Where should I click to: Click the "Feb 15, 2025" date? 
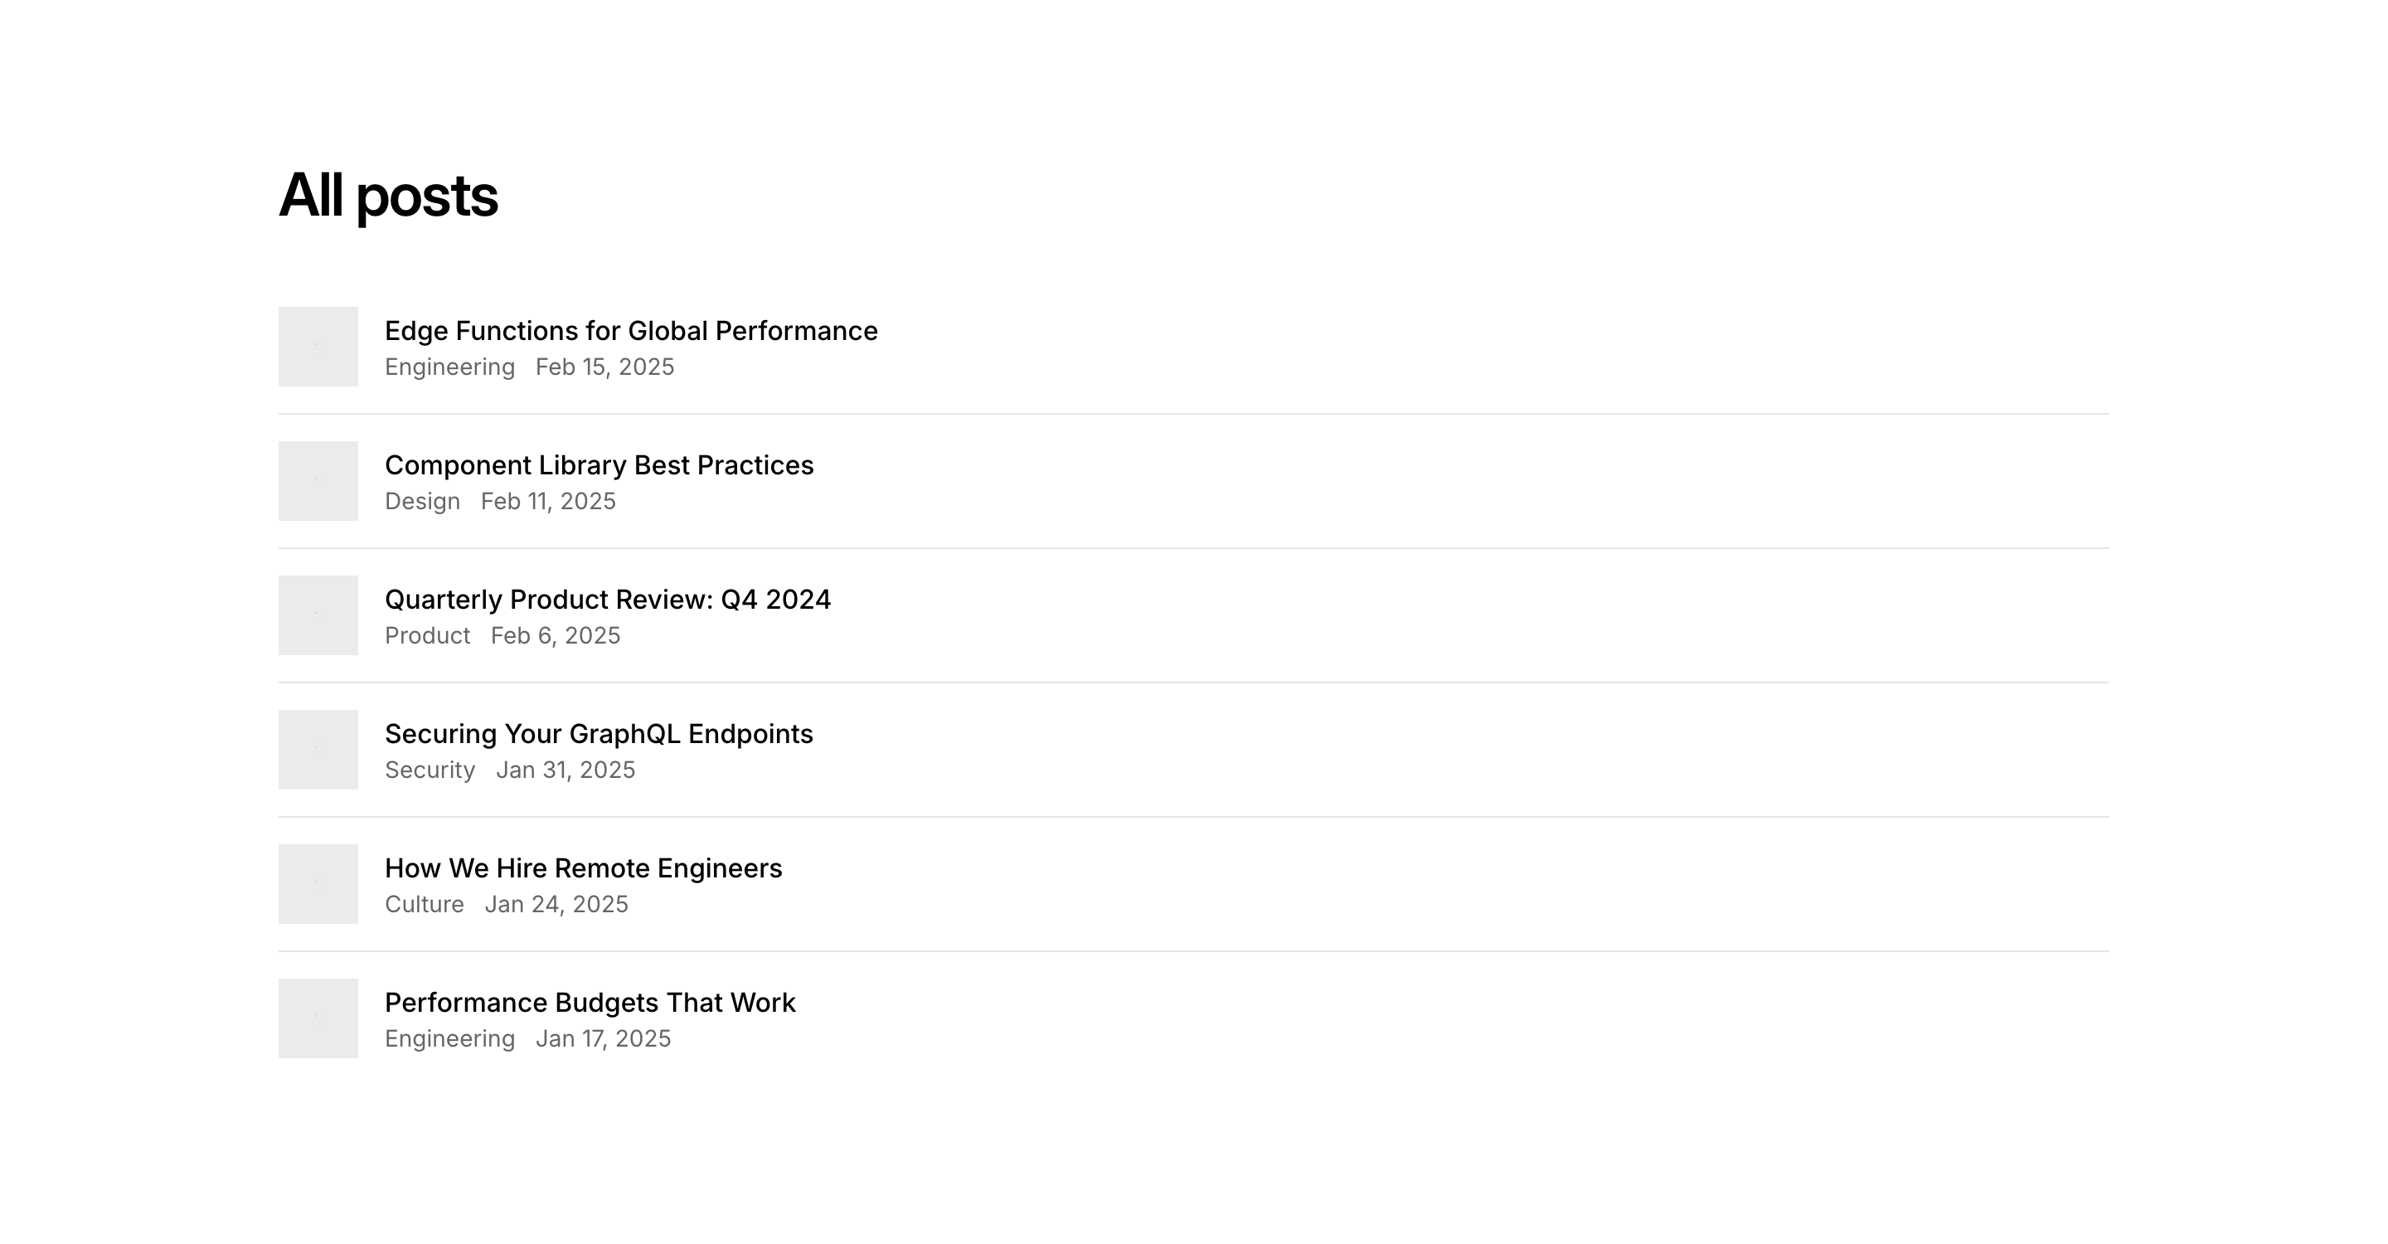click(x=604, y=367)
